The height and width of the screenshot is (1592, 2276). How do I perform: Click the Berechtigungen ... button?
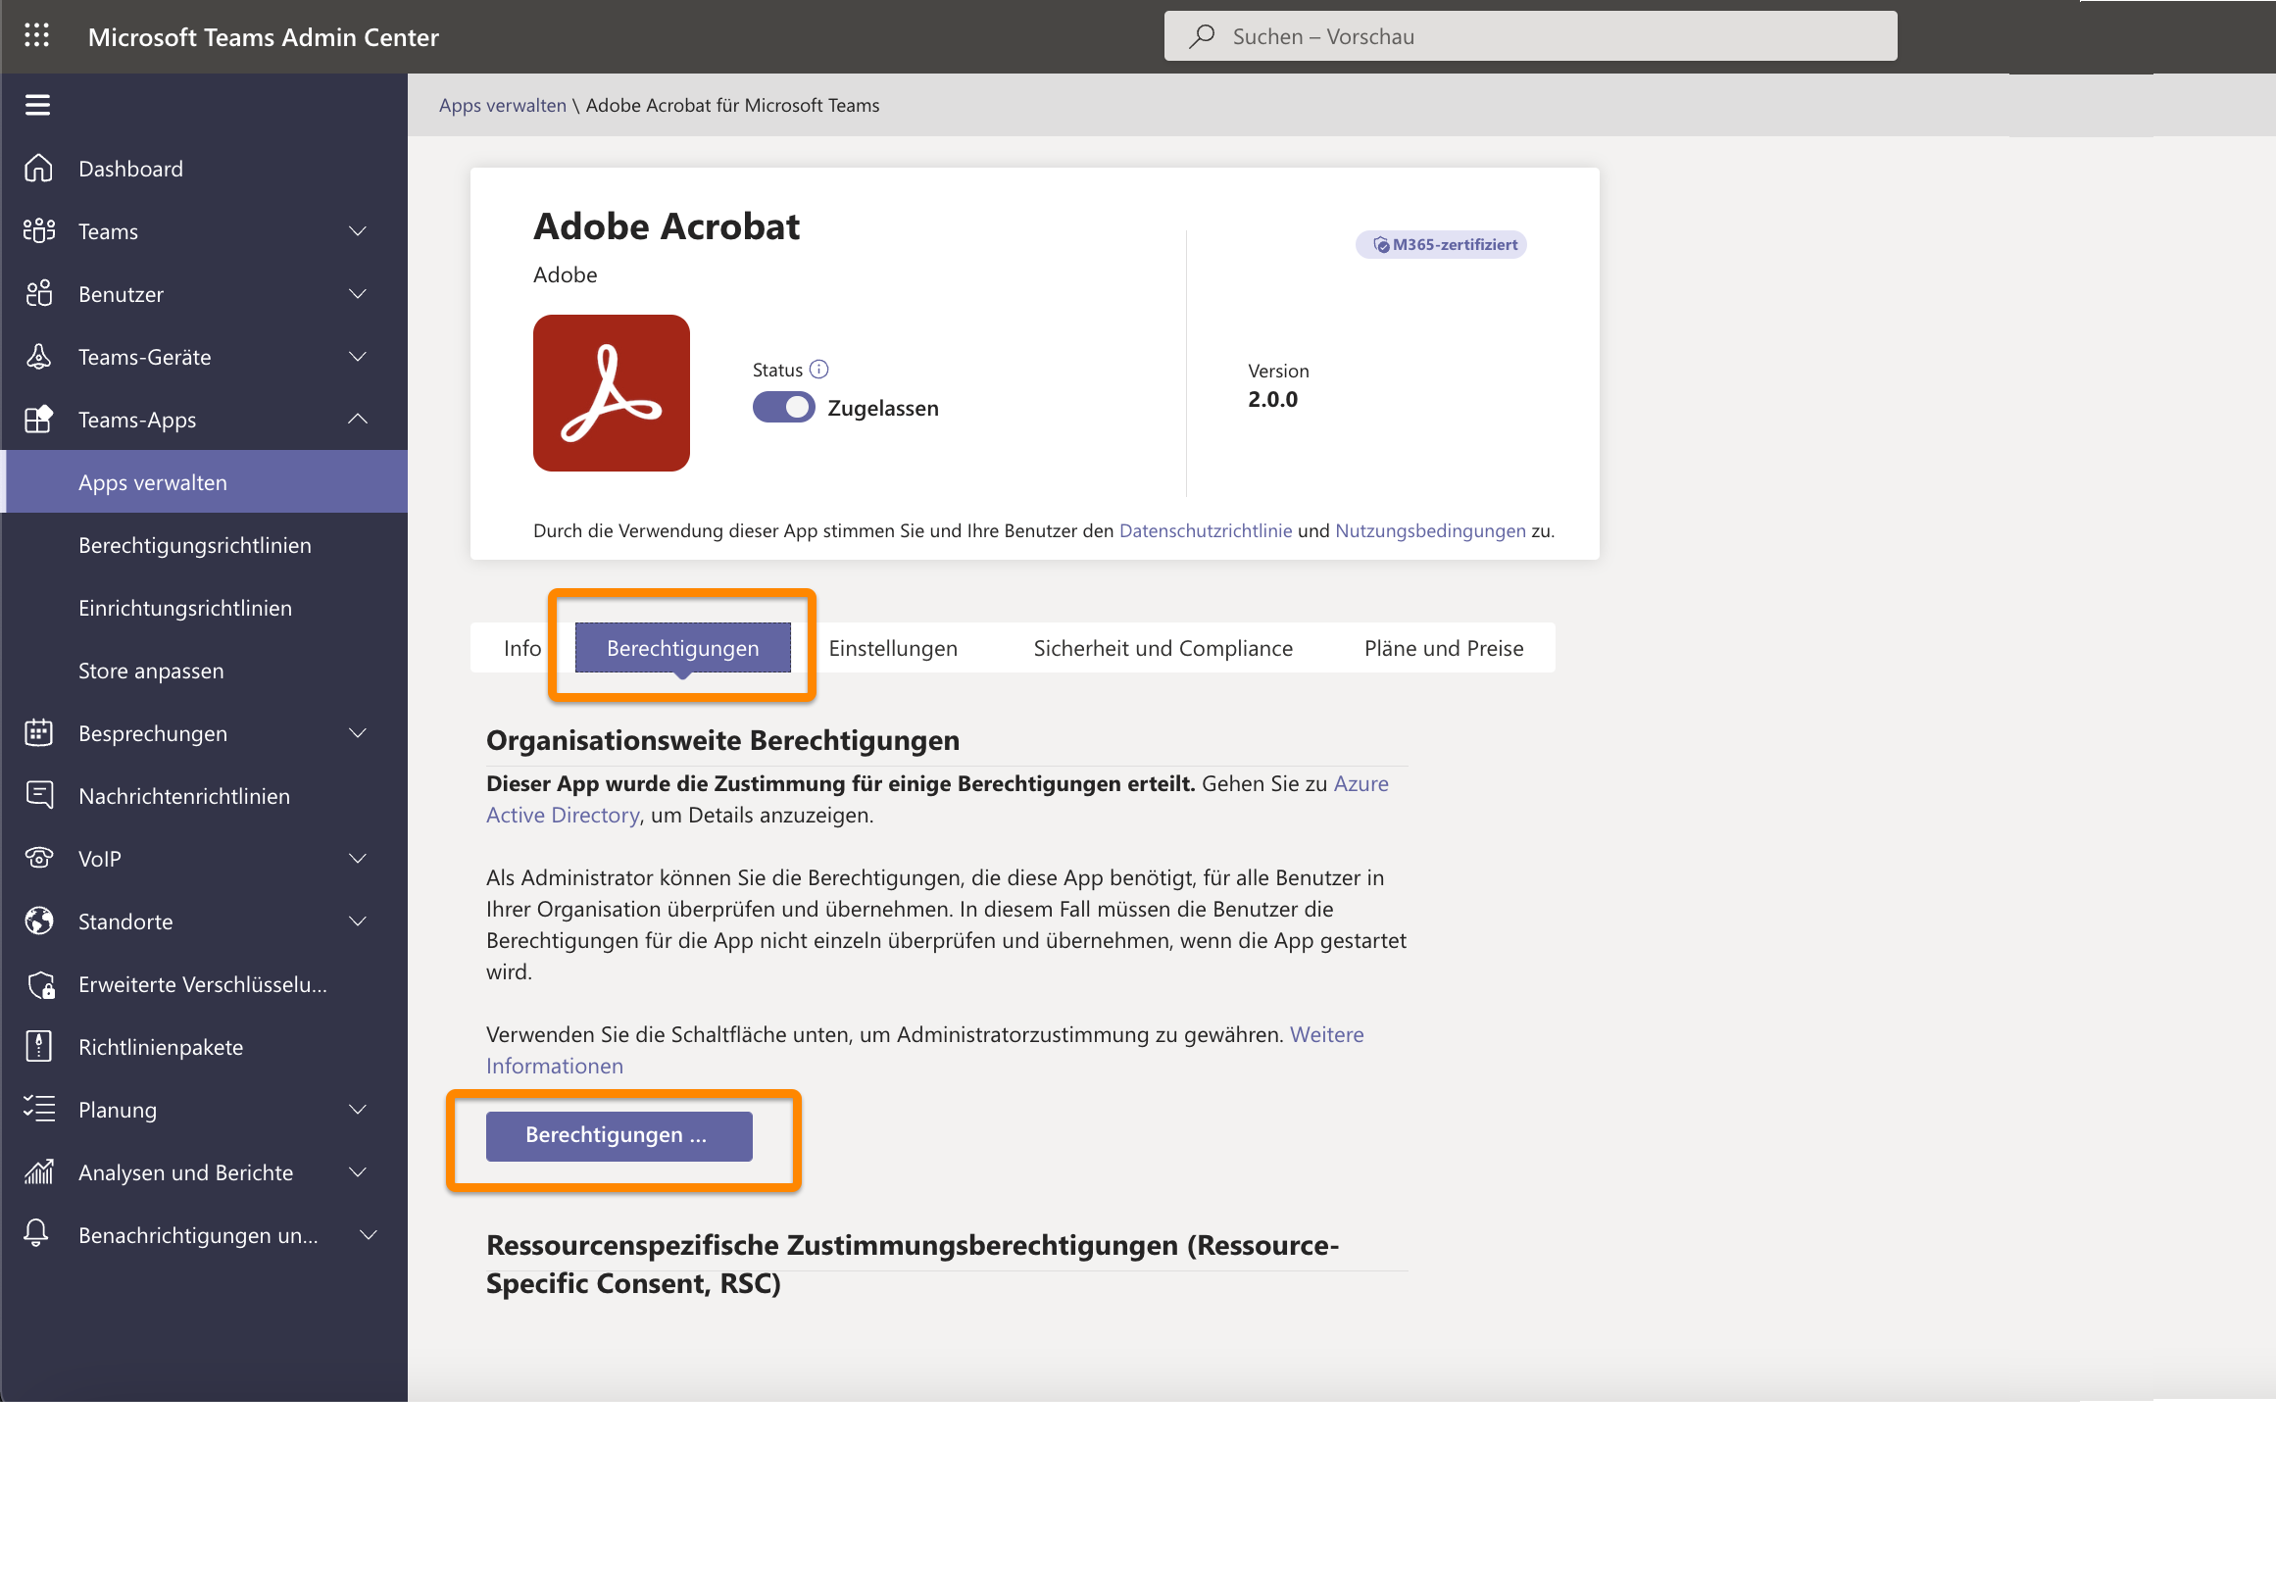(618, 1135)
